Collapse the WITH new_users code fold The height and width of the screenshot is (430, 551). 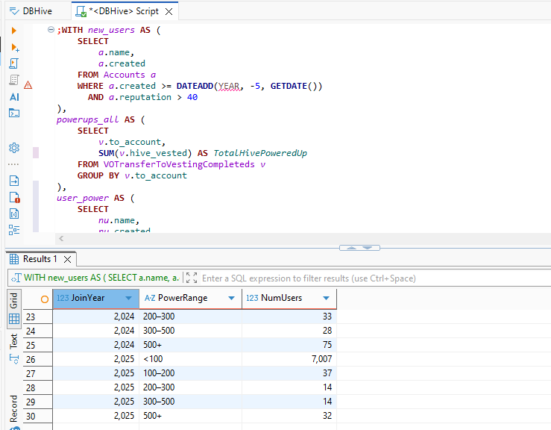click(51, 30)
